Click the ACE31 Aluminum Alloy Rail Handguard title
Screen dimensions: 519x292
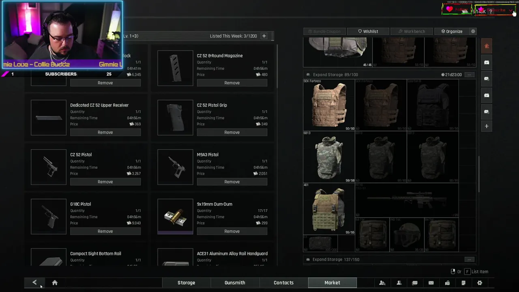[232, 253]
